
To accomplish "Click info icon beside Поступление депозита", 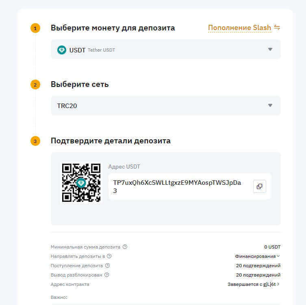I will coord(107,266).
